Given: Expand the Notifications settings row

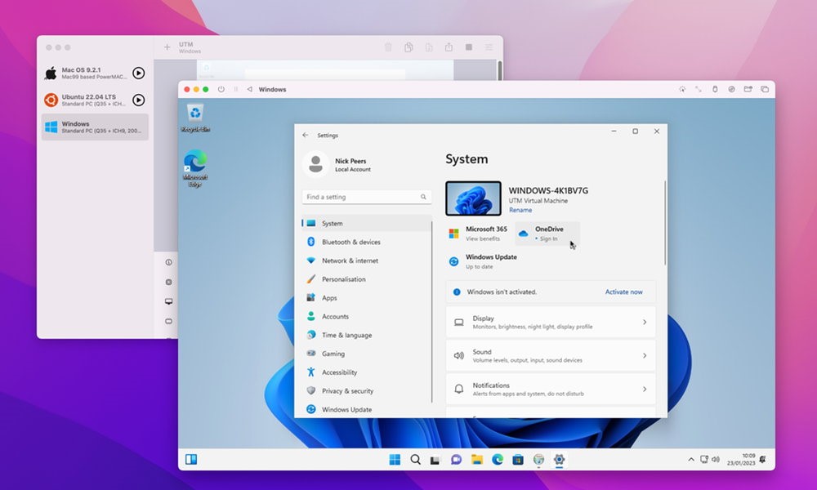Looking at the screenshot, I should pos(551,389).
